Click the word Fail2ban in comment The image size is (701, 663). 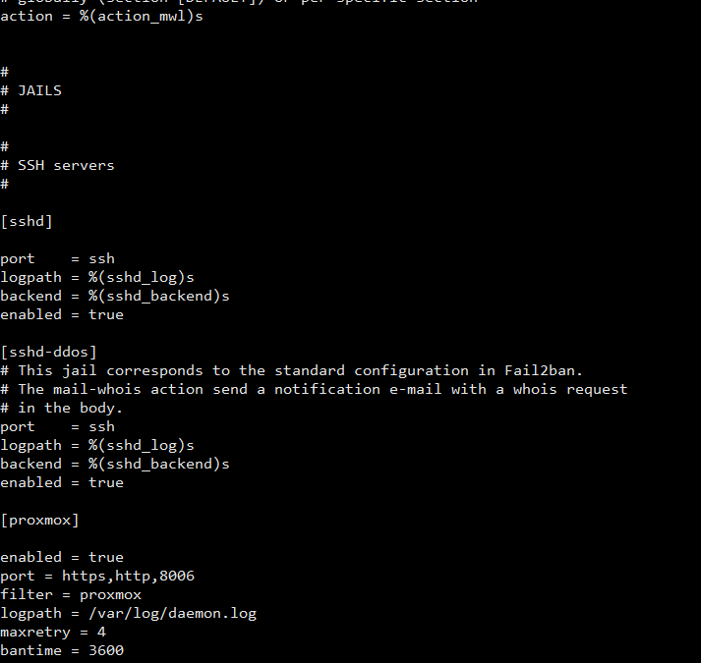pos(544,370)
